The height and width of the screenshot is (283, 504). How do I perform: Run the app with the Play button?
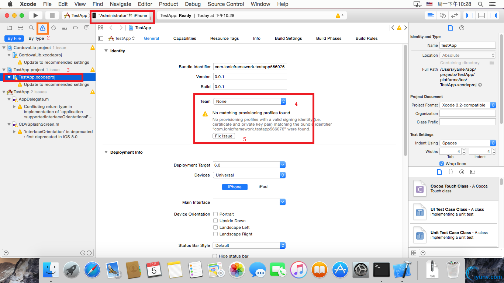[x=35, y=15]
